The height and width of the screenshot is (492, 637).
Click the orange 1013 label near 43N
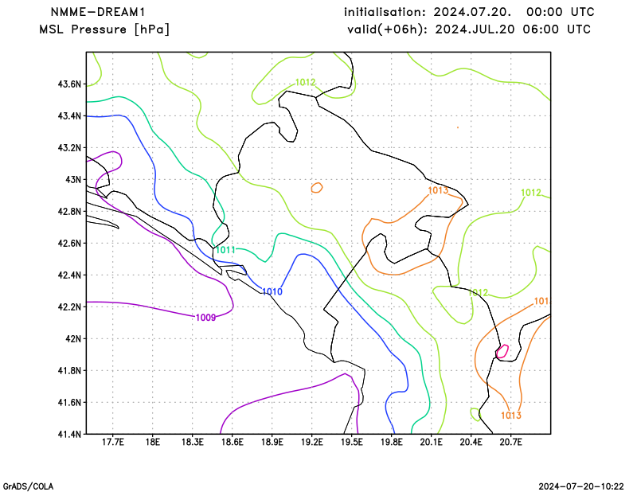coord(438,190)
